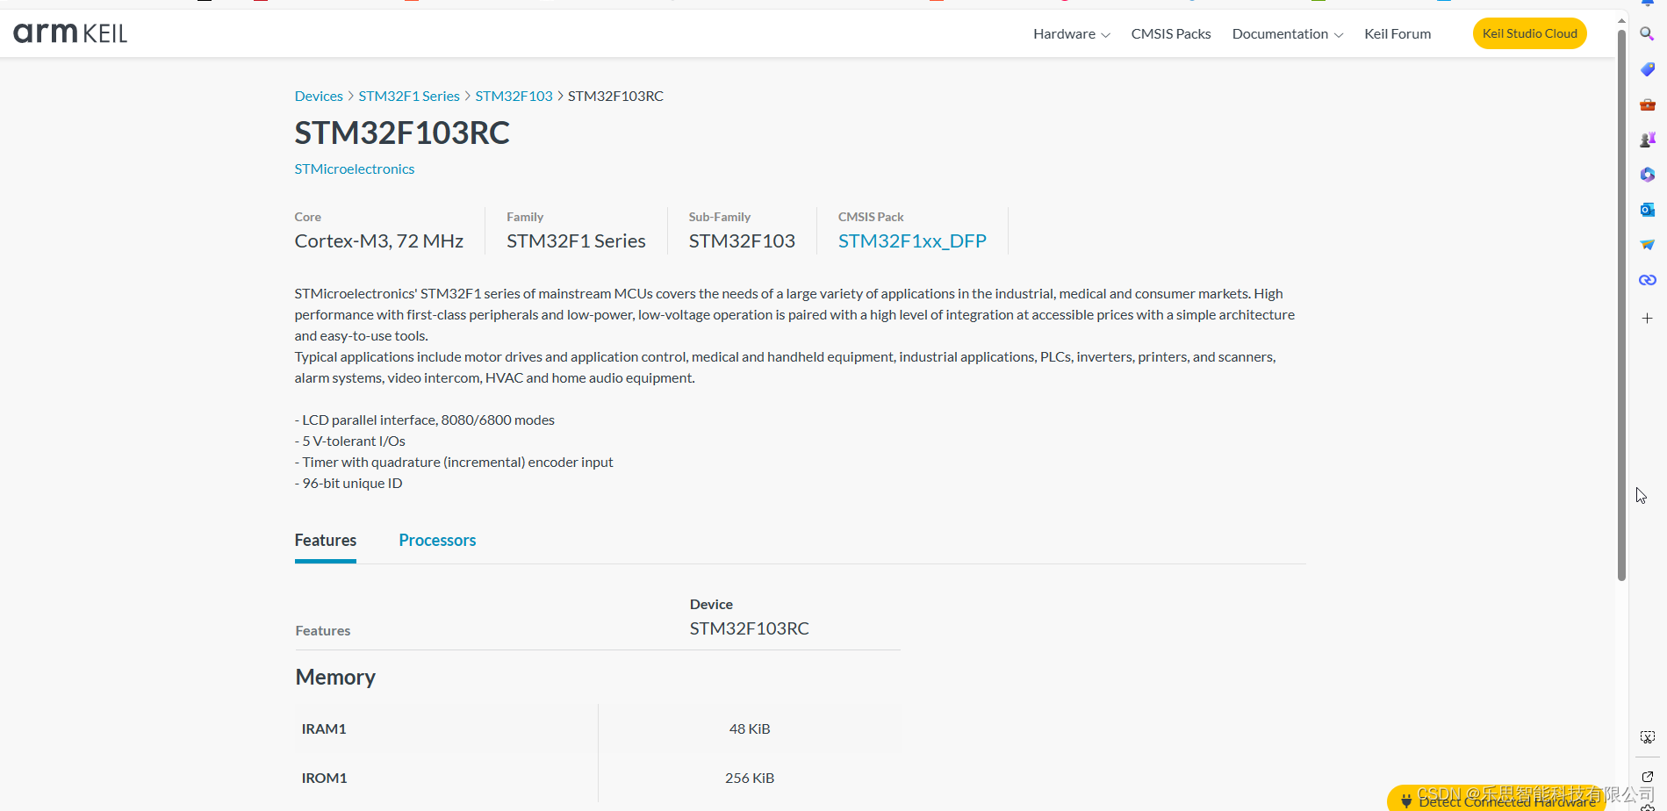The image size is (1667, 811).
Task: Click the LCD parallel interface line
Action: click(x=424, y=420)
